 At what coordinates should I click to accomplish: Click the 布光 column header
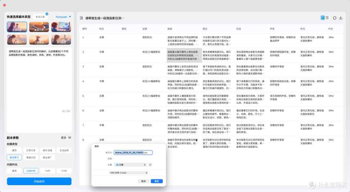(302, 29)
